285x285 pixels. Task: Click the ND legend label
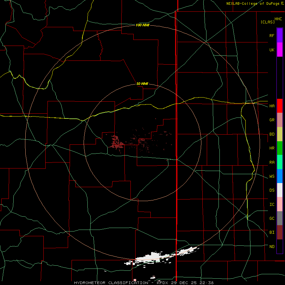click(x=272, y=247)
